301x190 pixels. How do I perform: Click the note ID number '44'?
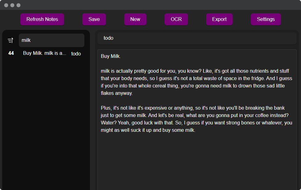coord(11,53)
